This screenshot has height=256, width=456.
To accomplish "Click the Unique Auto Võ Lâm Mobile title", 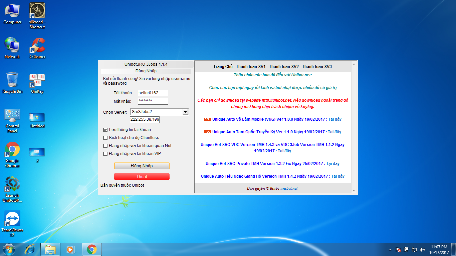I will pos(269,119).
